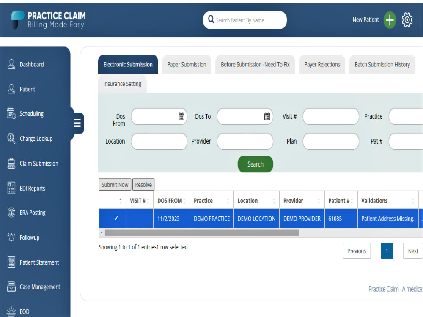Click the Resolve button
The width and height of the screenshot is (423, 317).
tap(143, 185)
